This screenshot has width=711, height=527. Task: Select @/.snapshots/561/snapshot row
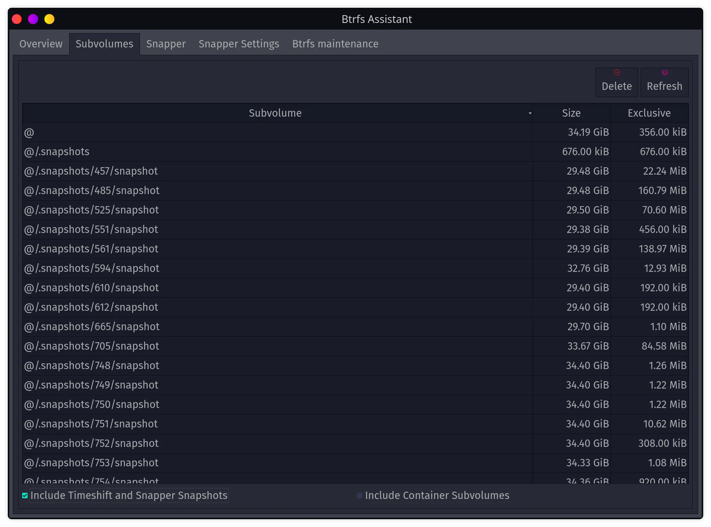tap(355, 249)
